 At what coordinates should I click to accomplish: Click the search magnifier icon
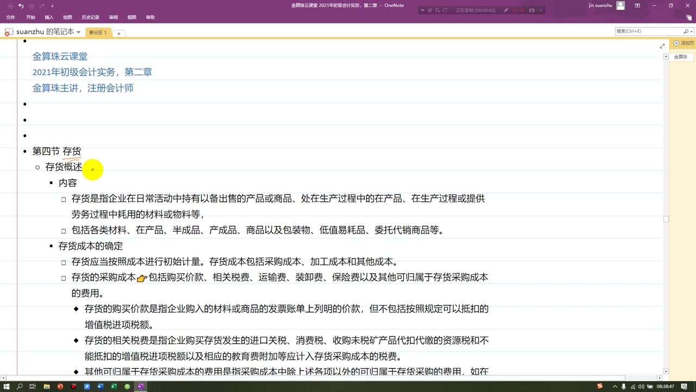point(686,31)
